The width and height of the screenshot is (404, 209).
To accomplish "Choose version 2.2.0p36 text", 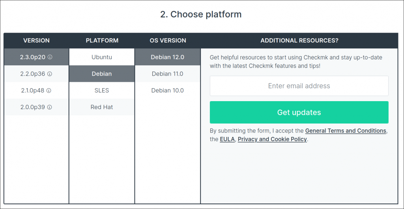I will [33, 74].
